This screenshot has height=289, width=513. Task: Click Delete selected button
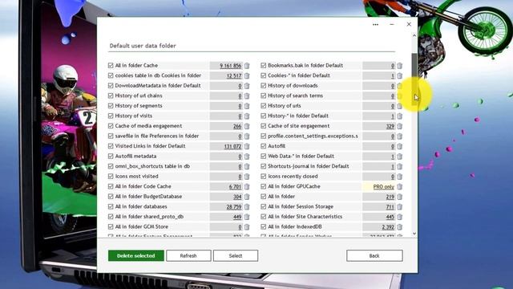click(135, 255)
